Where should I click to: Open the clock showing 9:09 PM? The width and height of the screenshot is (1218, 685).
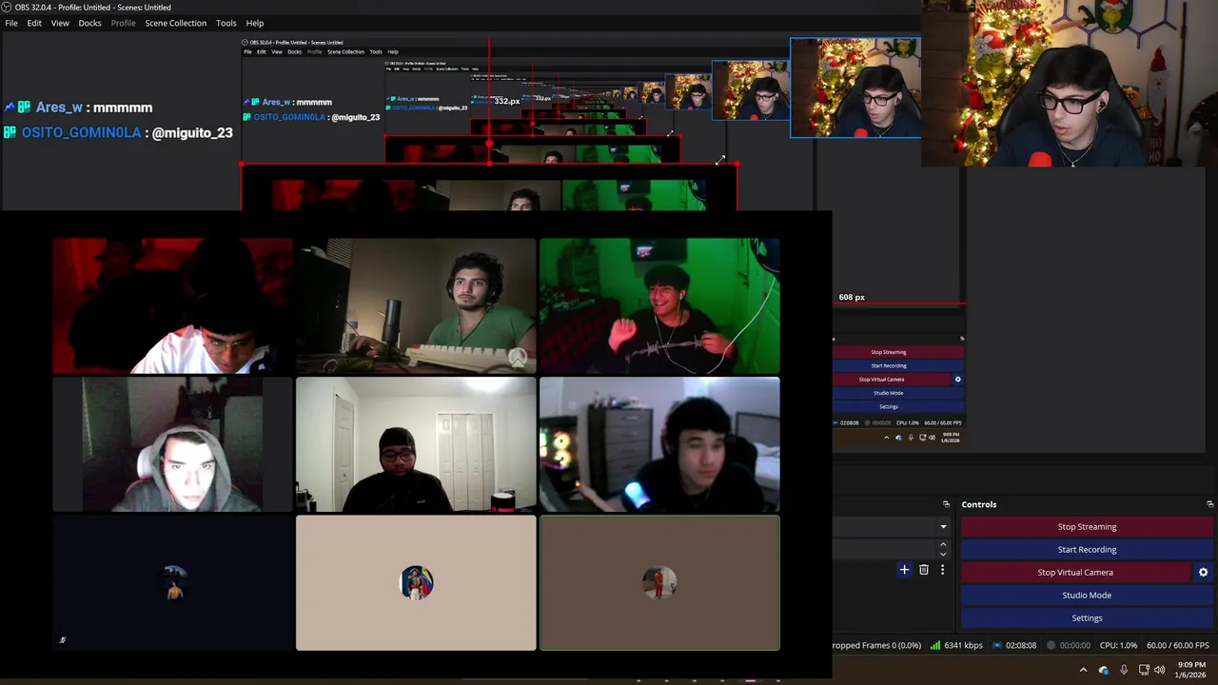click(x=1191, y=670)
